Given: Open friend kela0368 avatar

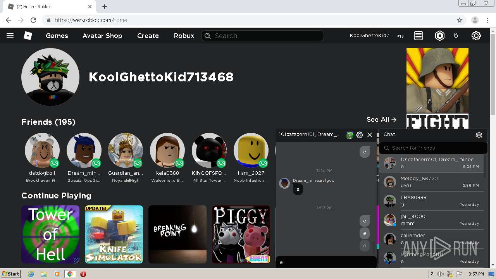Looking at the screenshot, I should click(x=167, y=150).
